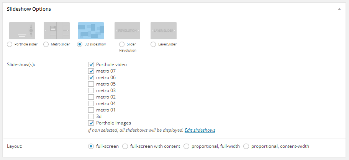The height and width of the screenshot is (160, 349).
Task: Select proportional, full-width layout
Action: pyautogui.click(x=187, y=146)
